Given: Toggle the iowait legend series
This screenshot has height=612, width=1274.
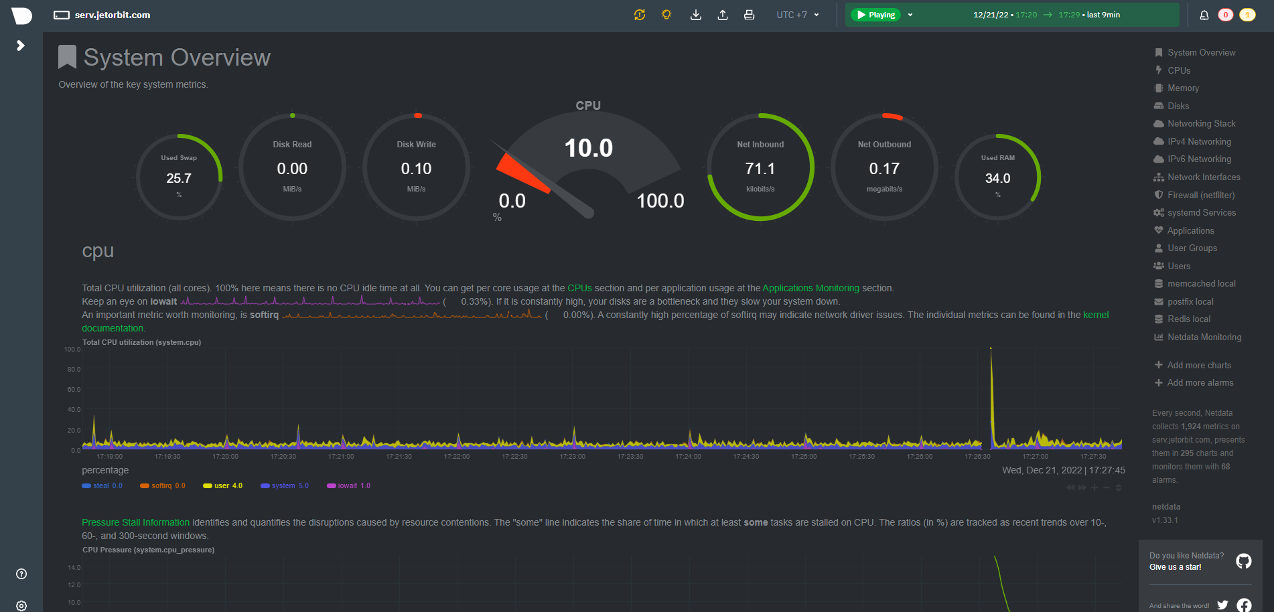Looking at the screenshot, I should tap(348, 485).
